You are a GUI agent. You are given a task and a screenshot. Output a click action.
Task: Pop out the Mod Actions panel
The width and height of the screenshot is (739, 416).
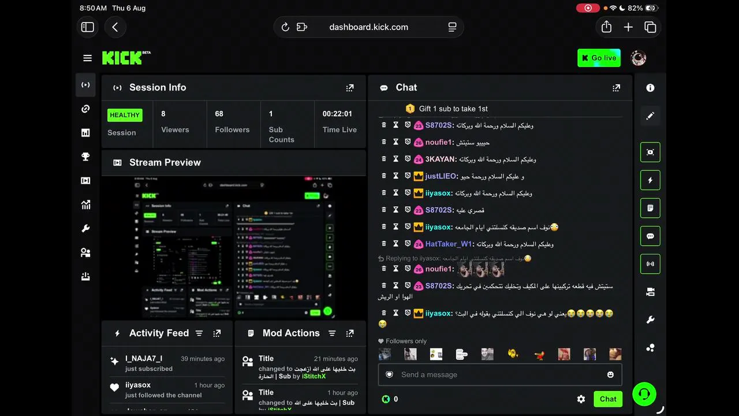click(350, 333)
